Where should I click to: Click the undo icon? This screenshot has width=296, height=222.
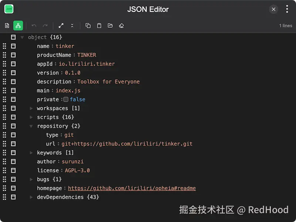(33, 26)
